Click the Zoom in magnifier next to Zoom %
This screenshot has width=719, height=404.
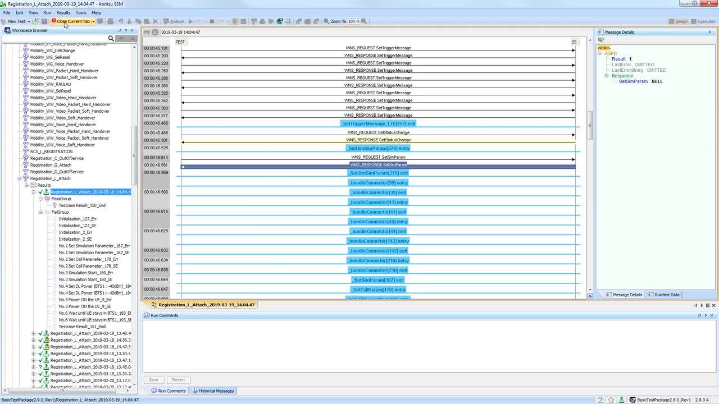326,21
